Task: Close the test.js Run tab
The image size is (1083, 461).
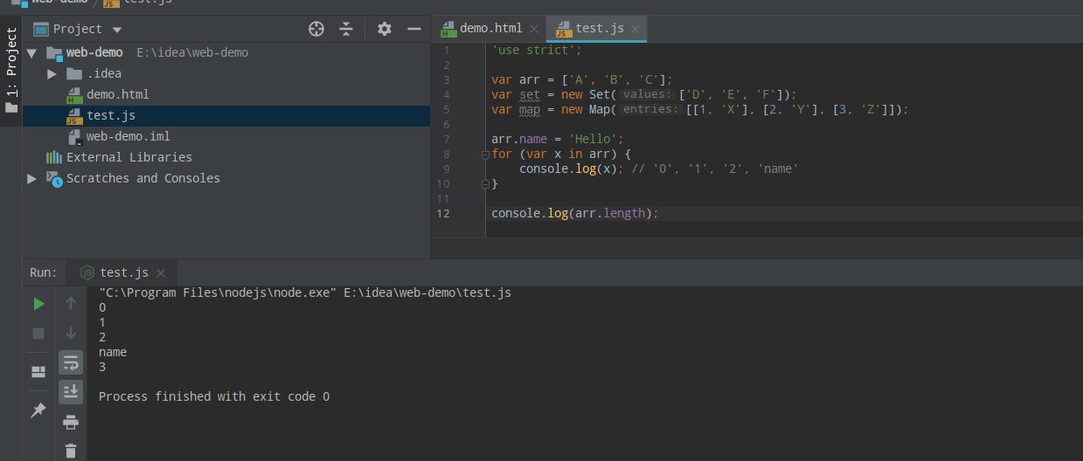Action: [x=163, y=273]
